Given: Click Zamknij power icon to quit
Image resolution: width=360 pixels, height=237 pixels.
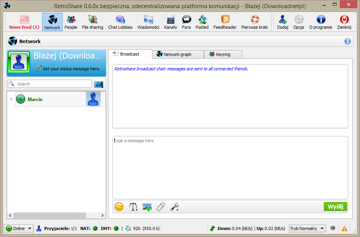Looking at the screenshot, I should pyautogui.click(x=344, y=22).
